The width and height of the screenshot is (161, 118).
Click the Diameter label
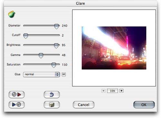(x=14, y=25)
